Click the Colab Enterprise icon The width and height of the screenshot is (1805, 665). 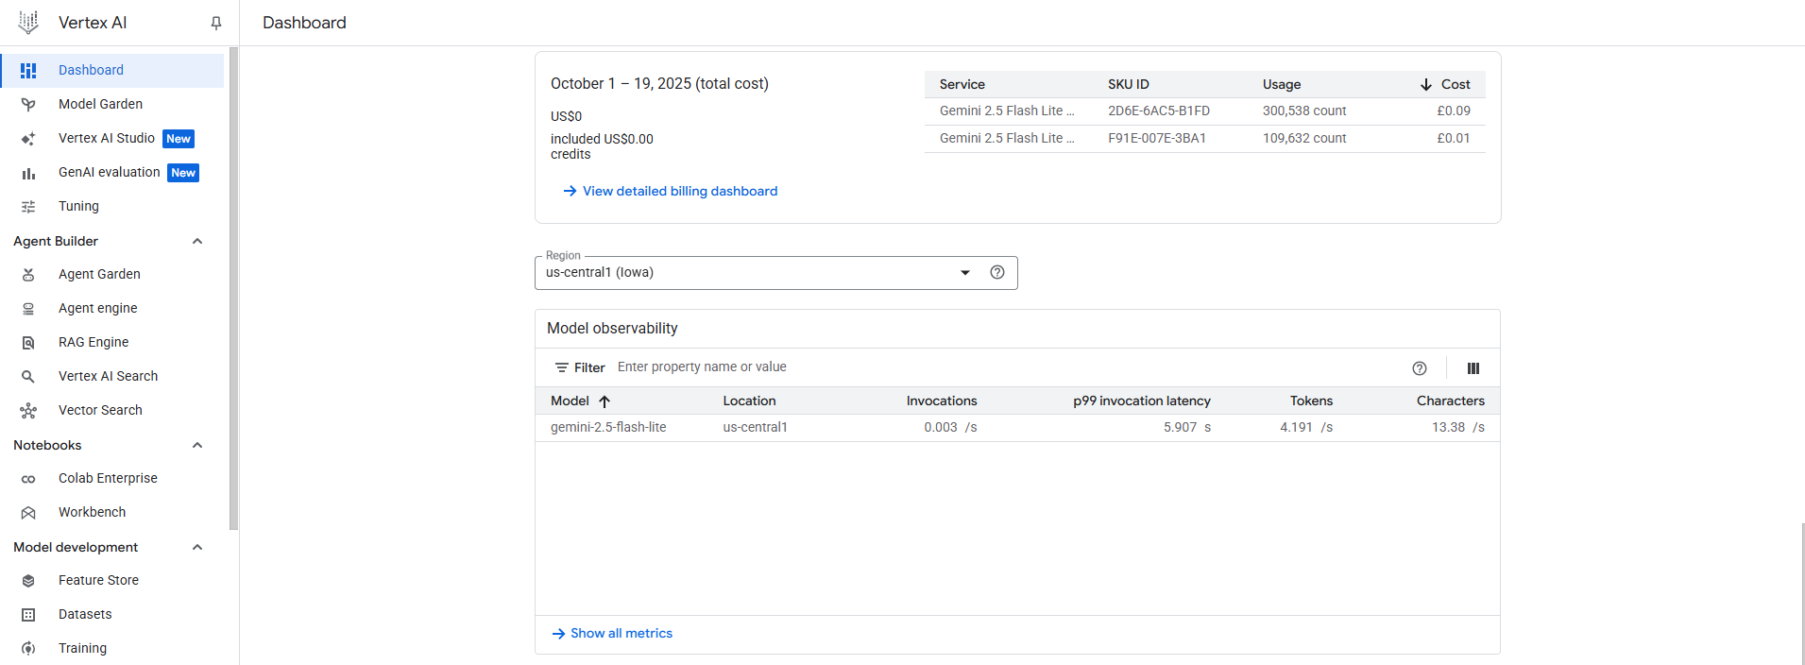click(28, 479)
